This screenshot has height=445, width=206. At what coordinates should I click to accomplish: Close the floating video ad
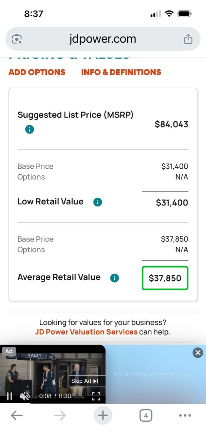198,353
